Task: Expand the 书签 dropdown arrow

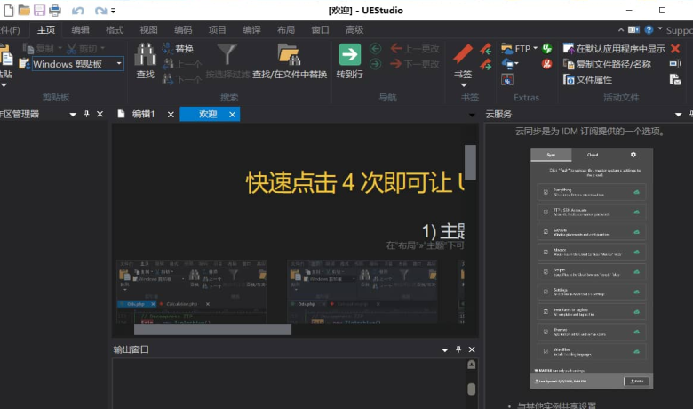Action: (464, 84)
